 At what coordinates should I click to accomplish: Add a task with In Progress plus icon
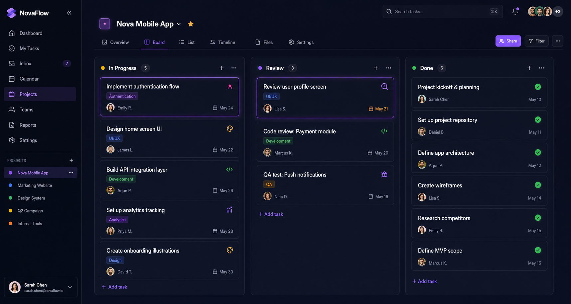221,68
